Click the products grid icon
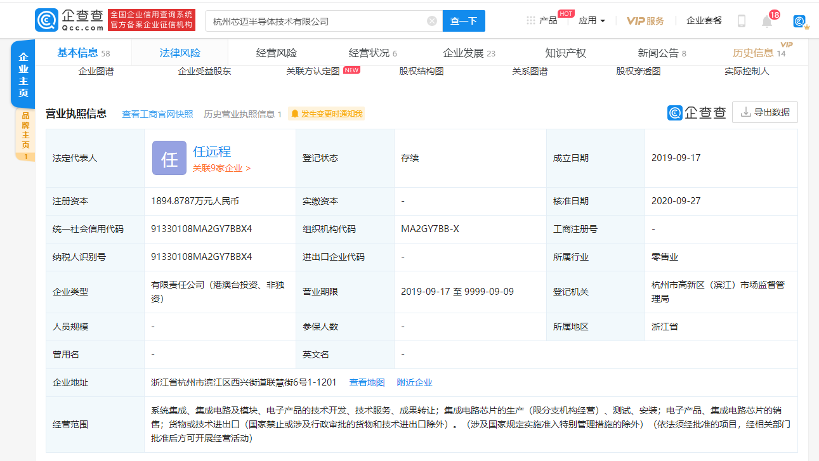Image resolution: width=819 pixels, height=461 pixels. tap(530, 21)
